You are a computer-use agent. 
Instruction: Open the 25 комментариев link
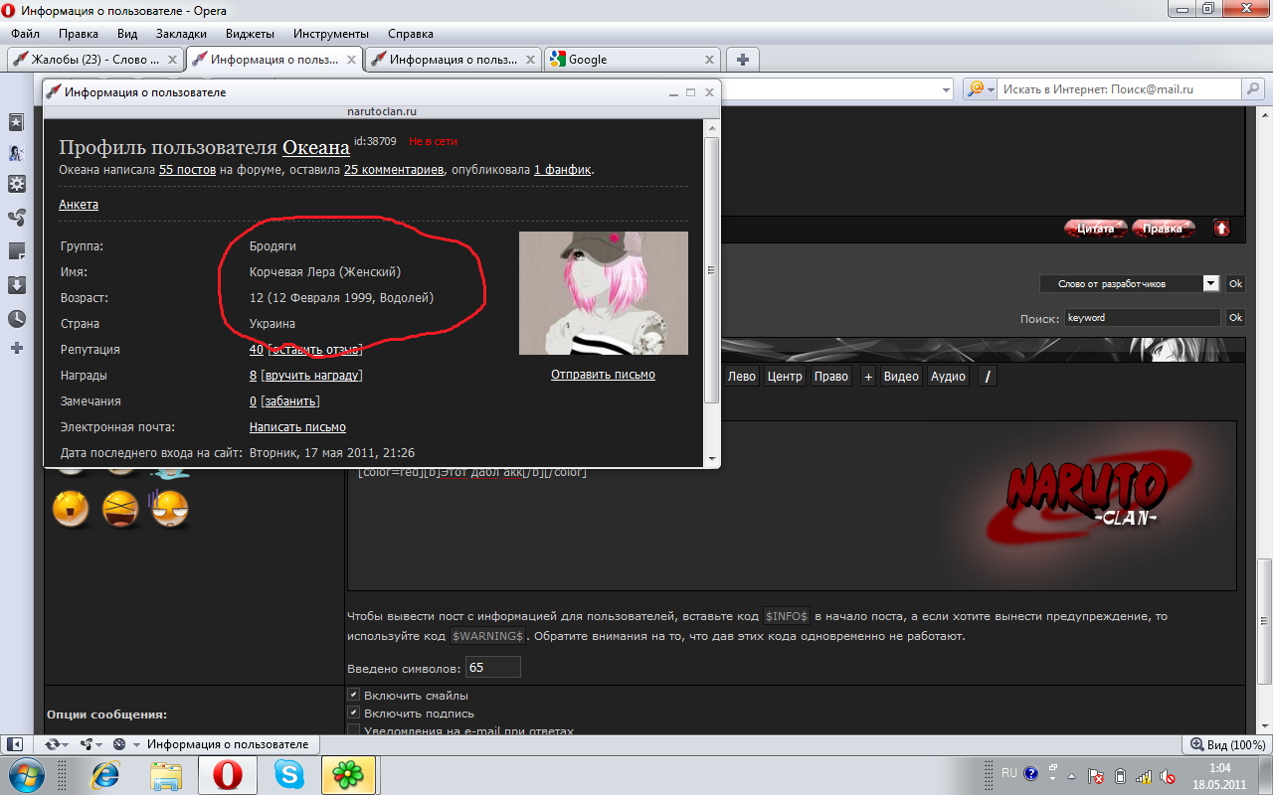click(x=394, y=170)
